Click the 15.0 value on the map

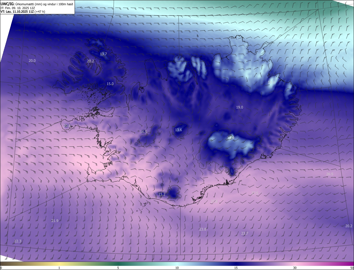(110, 84)
